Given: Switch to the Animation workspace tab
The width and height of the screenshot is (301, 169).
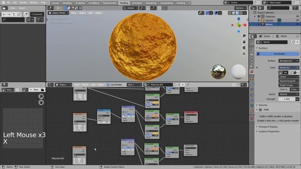Looking at the screenshot, I should 137,3.
